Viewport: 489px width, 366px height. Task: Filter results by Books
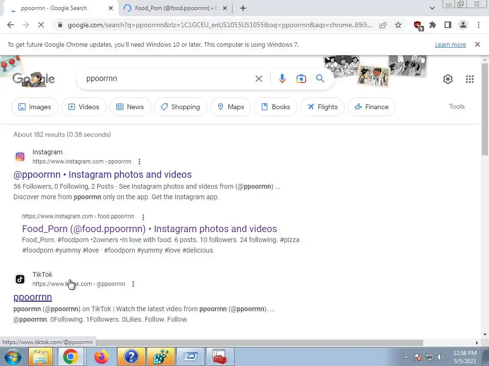tap(276, 107)
